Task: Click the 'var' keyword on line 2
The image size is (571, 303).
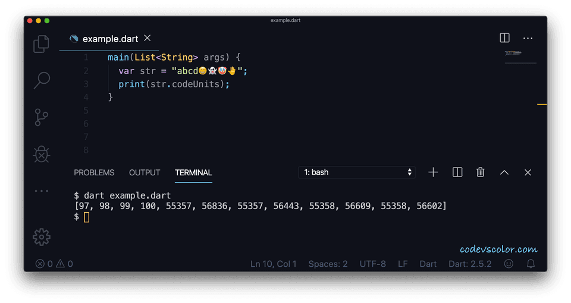Action: pos(126,71)
